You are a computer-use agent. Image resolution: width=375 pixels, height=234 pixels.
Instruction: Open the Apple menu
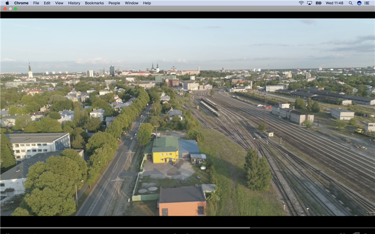point(7,3)
